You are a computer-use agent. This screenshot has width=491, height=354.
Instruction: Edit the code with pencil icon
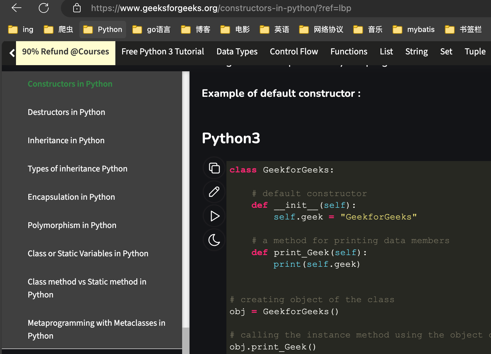click(214, 192)
